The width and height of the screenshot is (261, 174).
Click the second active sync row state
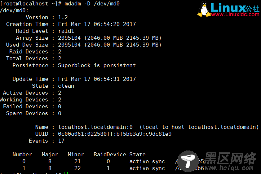[147, 168]
